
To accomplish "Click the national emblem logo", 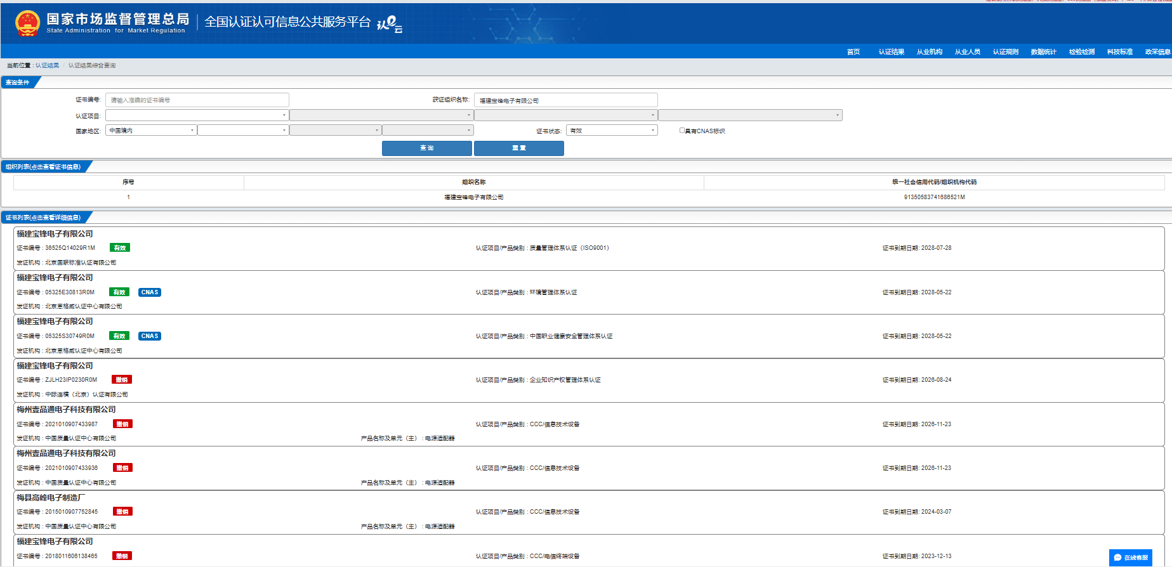I will [x=27, y=23].
